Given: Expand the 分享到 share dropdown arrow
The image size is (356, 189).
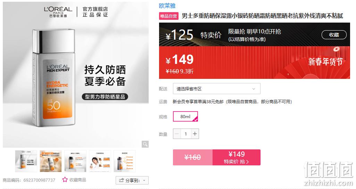Looking at the screenshot, I should (x=144, y=180).
